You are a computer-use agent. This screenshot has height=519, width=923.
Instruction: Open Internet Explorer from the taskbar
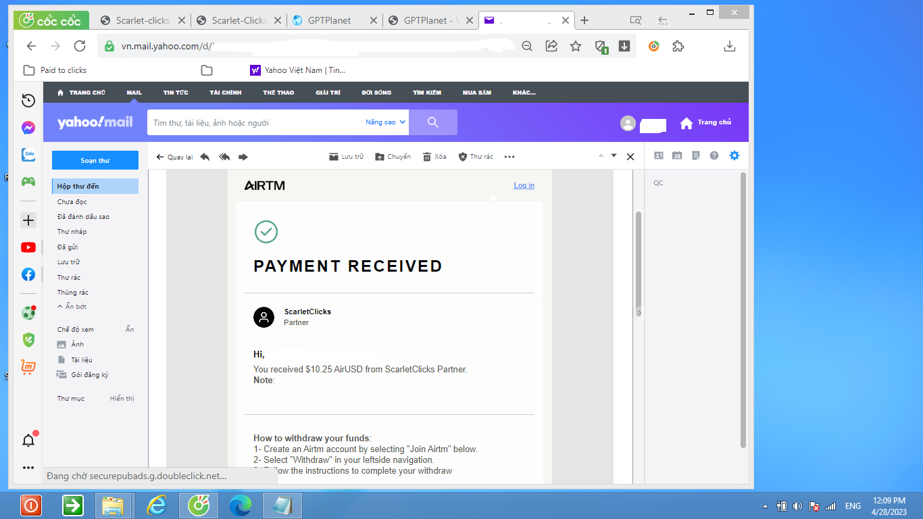[x=156, y=505]
